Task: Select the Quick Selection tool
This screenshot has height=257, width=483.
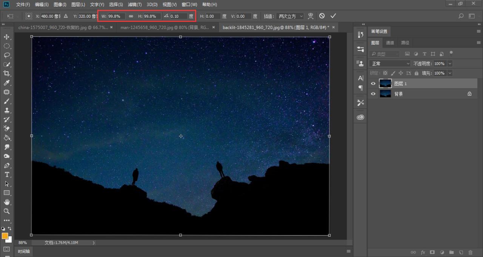Action: [x=6, y=64]
